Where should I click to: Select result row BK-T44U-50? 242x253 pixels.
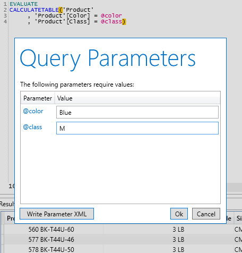121,249
